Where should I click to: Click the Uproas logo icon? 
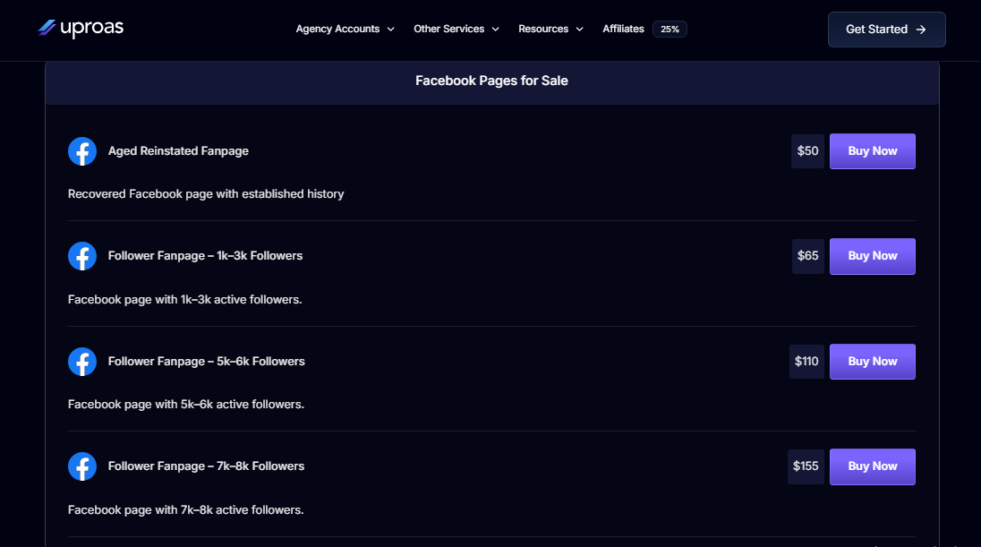click(x=47, y=29)
